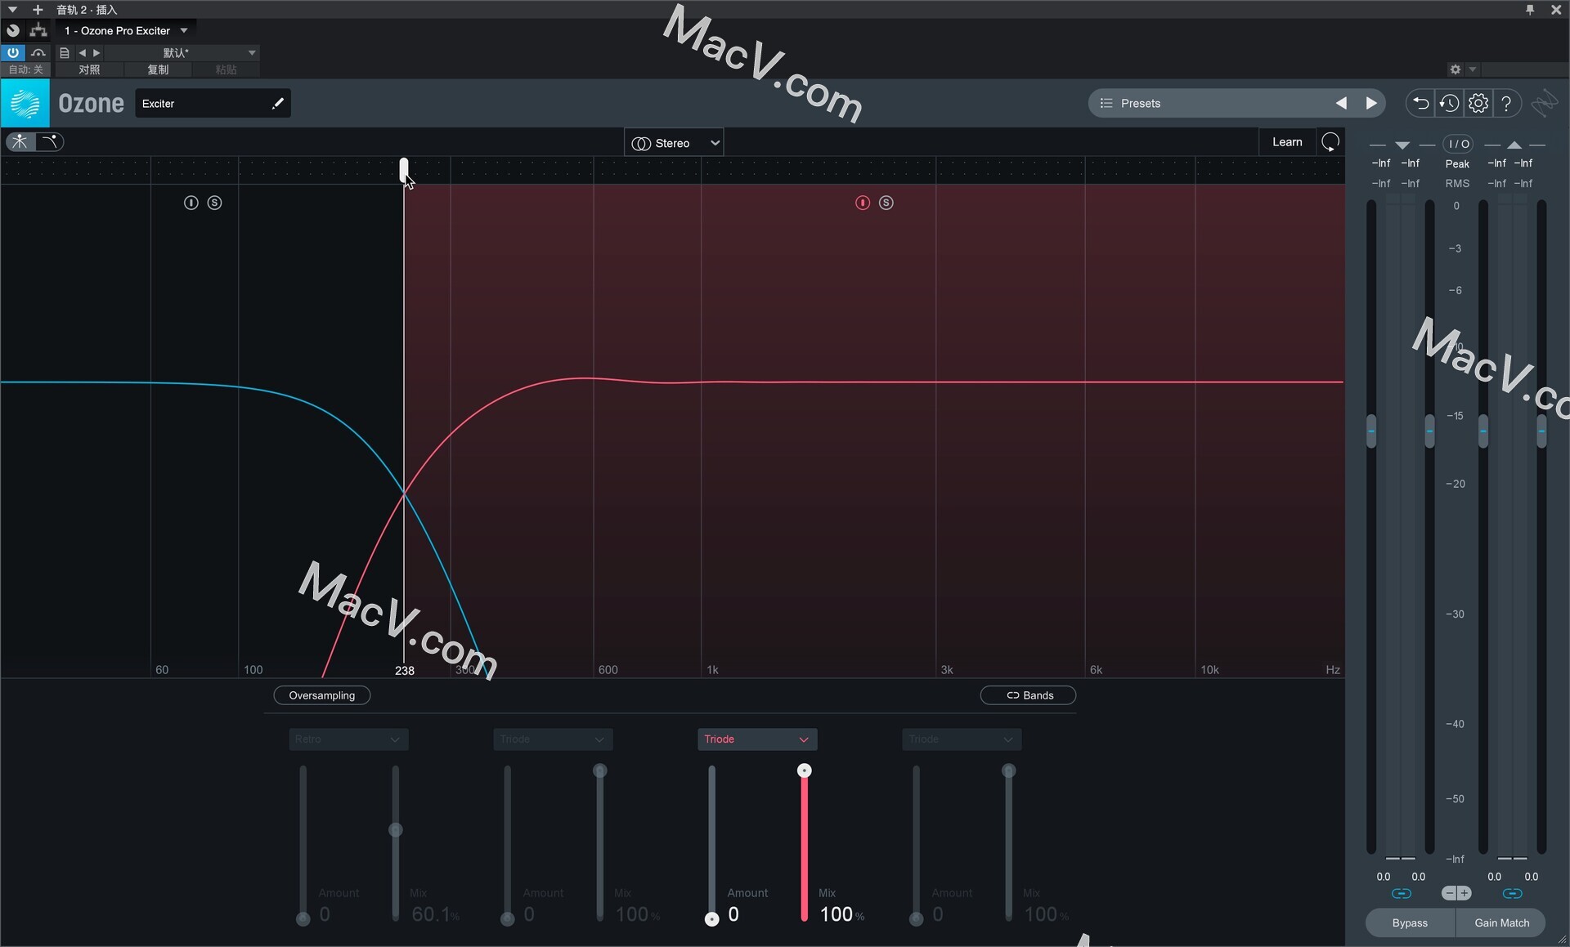Toggle the Bands link button
1570x947 pixels.
click(x=1028, y=695)
